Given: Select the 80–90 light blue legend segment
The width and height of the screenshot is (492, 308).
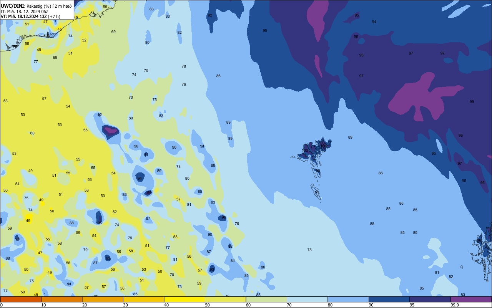Looking at the screenshot, I should (348, 299).
